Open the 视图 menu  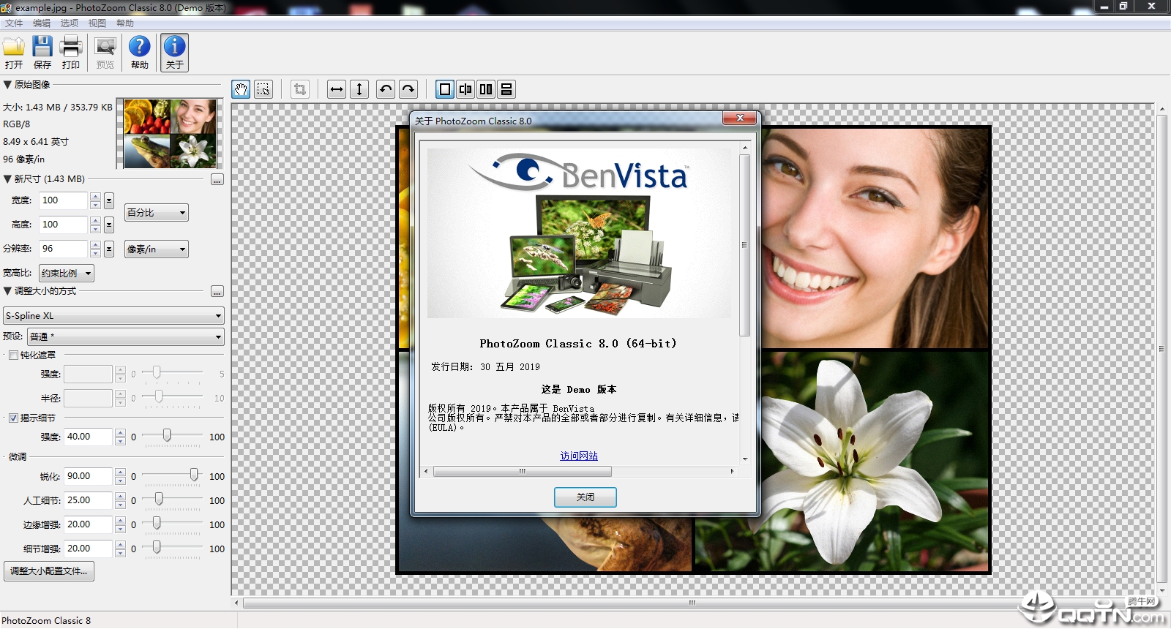tap(97, 23)
